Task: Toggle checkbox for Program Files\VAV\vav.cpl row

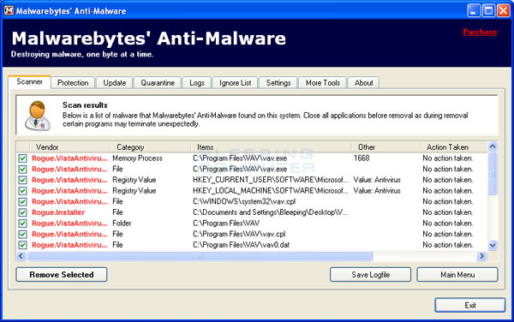Action: point(22,234)
